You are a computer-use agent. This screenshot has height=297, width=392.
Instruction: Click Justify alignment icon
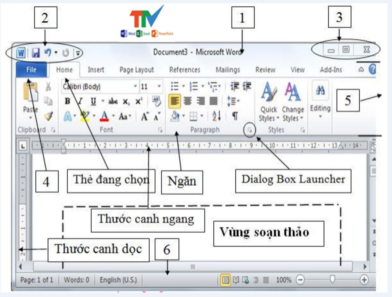point(214,101)
